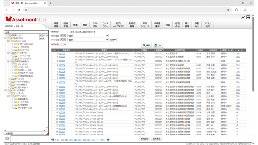Screen dimensions: 258x145
Task: Click the minus button beside 検索項目
Action: point(64,36)
